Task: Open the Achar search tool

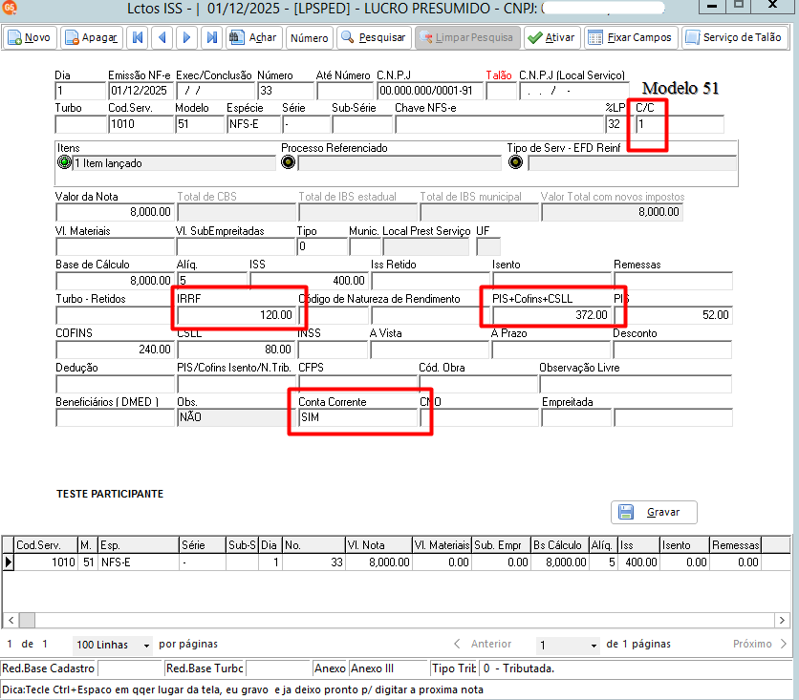Action: (254, 37)
